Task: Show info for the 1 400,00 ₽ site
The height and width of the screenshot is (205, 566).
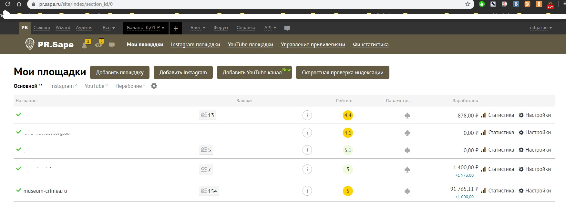Action: point(307,169)
